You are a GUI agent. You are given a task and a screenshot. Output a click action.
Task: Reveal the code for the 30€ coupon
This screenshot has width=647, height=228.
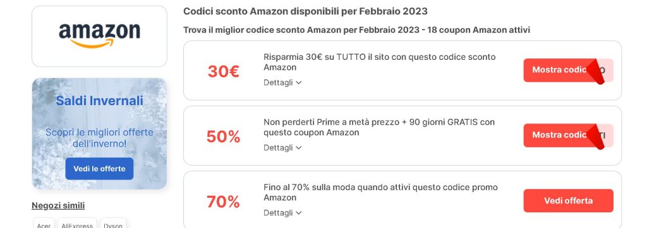coord(568,71)
